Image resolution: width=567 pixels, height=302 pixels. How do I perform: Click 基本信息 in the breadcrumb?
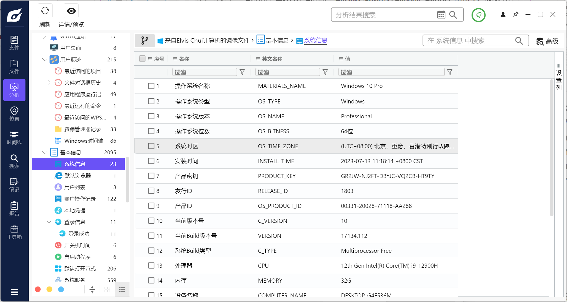click(277, 41)
